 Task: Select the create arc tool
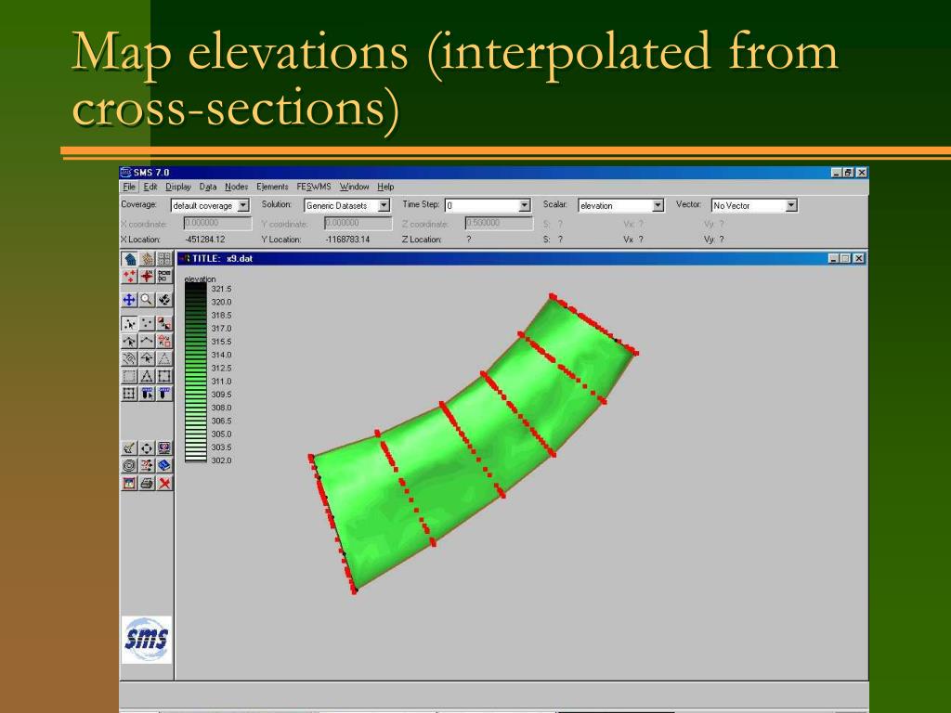147,341
